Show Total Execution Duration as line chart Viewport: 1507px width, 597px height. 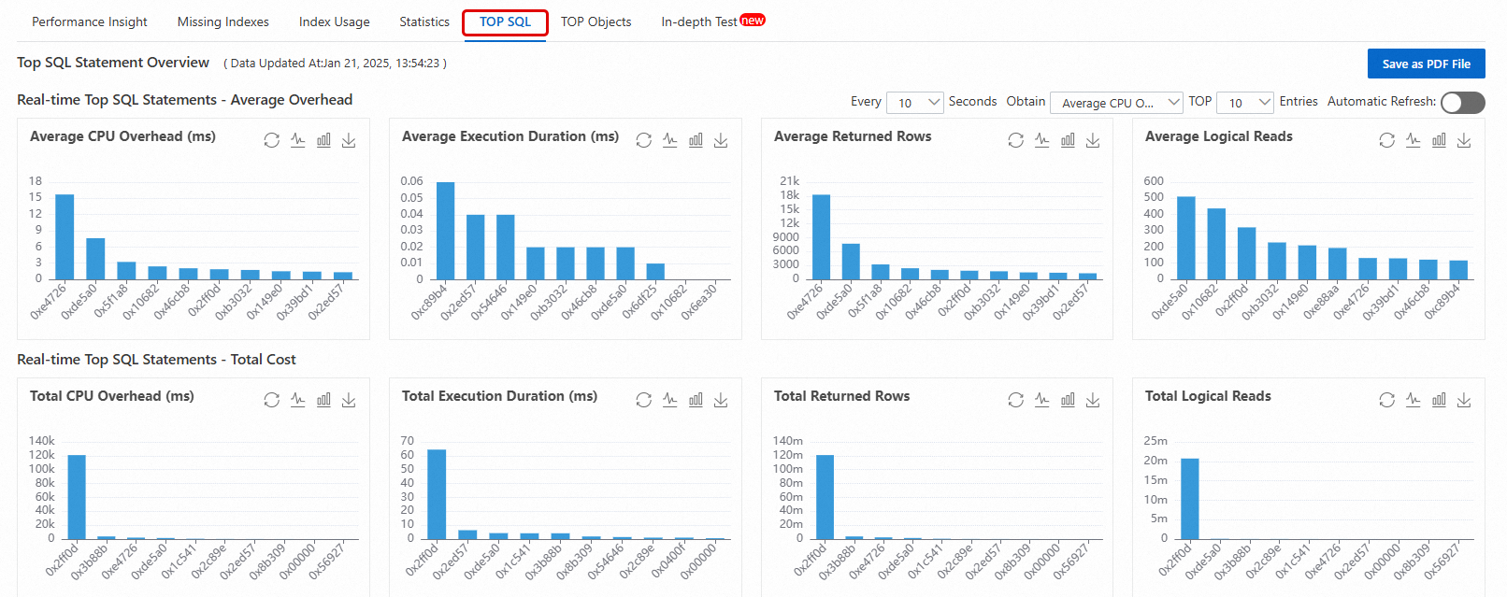669,400
